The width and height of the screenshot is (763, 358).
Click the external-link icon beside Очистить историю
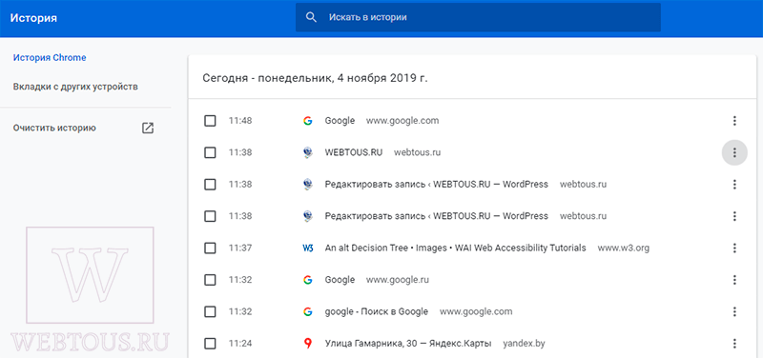(148, 129)
